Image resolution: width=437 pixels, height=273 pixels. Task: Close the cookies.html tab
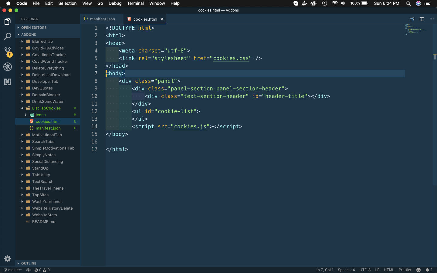tap(162, 19)
